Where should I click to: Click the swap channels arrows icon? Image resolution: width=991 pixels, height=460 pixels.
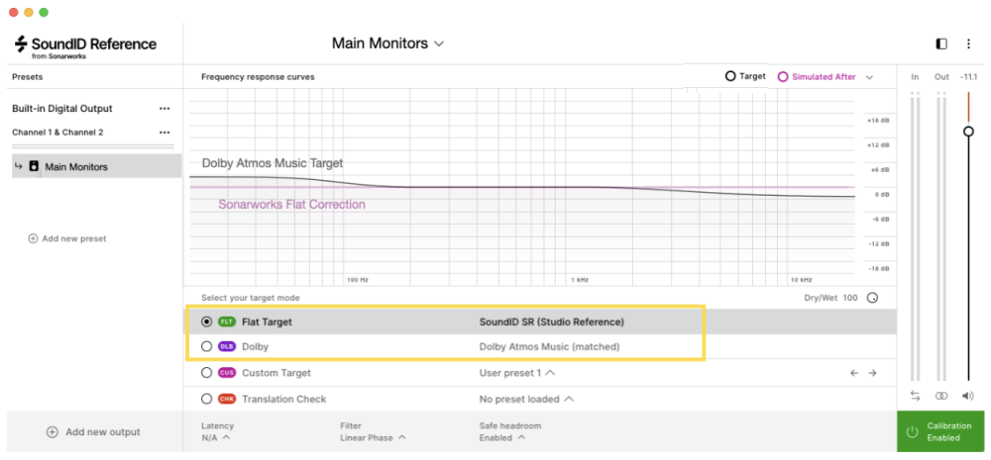915,396
